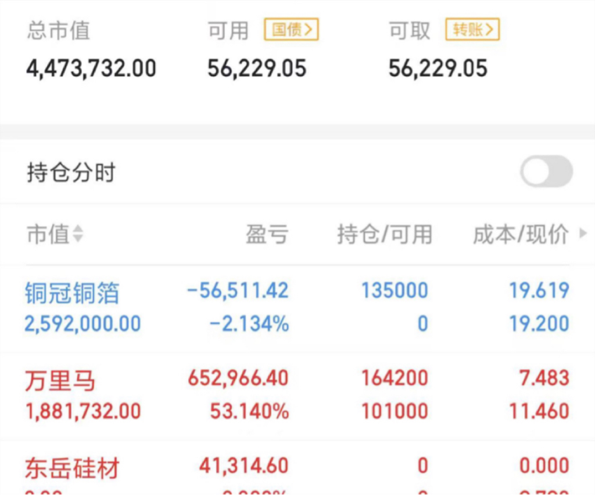Image resolution: width=595 pixels, height=495 pixels.
Task: Click 万里马 market value 1,881,732.00
Action: coord(83,411)
